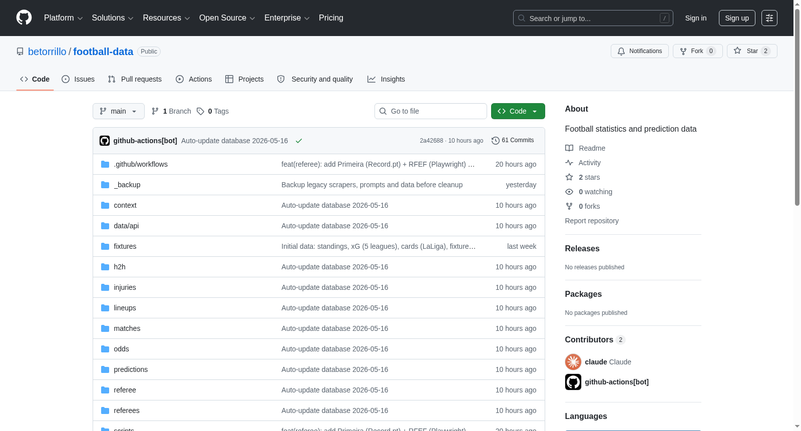Click the odds folder icon

pyautogui.click(x=105, y=349)
